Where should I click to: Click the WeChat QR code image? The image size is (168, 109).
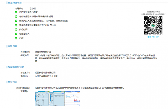coord(153,25)
